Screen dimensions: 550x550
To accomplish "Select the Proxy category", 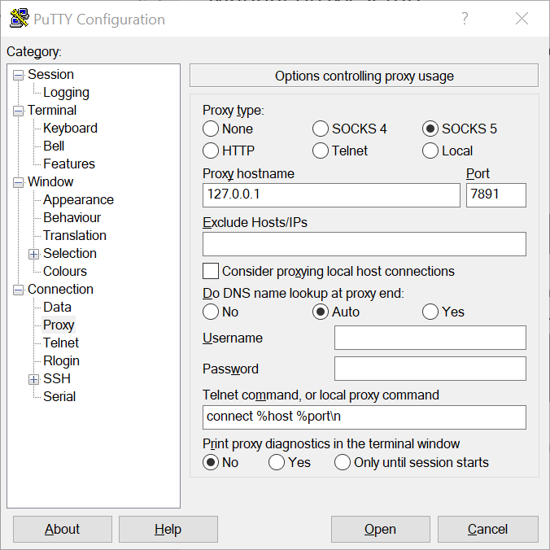I will 59,325.
